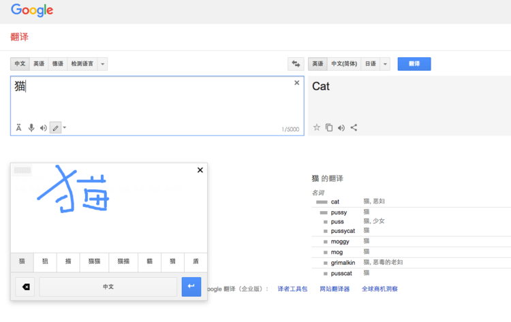The height and width of the screenshot is (322, 511).
Task: Click the microphone voice input icon
Action: coord(31,127)
